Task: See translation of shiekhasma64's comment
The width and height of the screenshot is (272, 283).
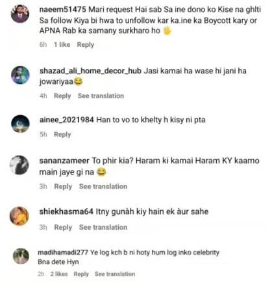Action: point(103,227)
